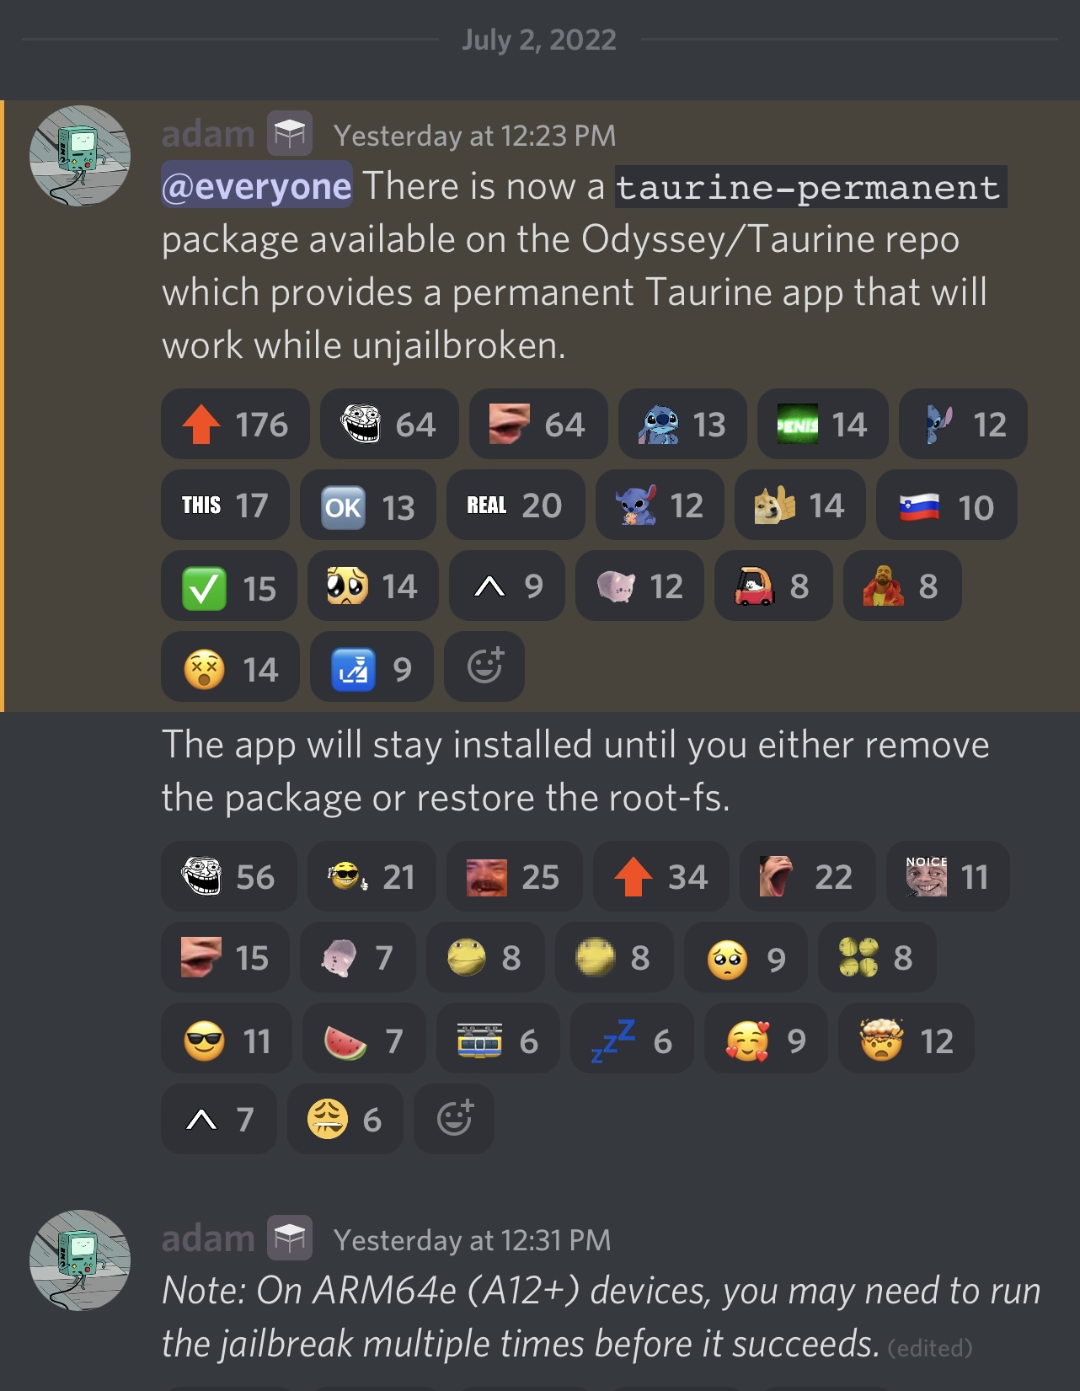Click the dizzy face reaction showing 14
Screen dimensions: 1080x1391
(230, 668)
